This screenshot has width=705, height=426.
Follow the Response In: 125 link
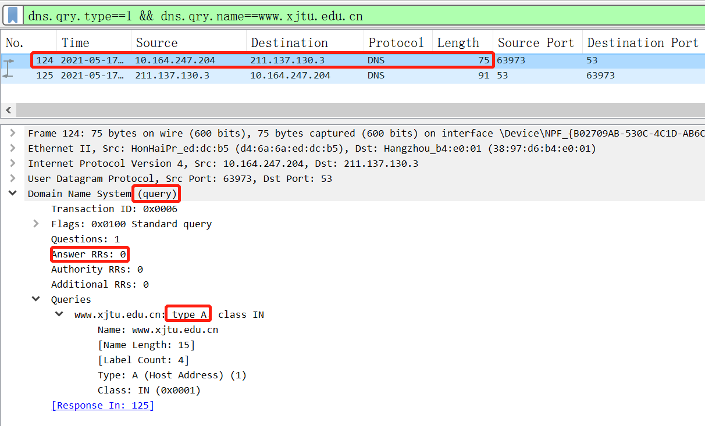[x=102, y=405]
